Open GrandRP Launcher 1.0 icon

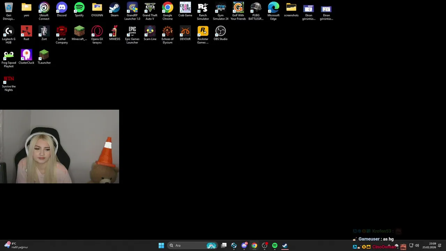[x=132, y=11]
